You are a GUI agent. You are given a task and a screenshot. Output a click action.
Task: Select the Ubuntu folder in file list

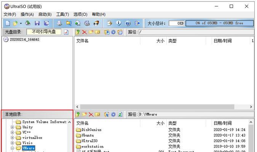(85, 135)
